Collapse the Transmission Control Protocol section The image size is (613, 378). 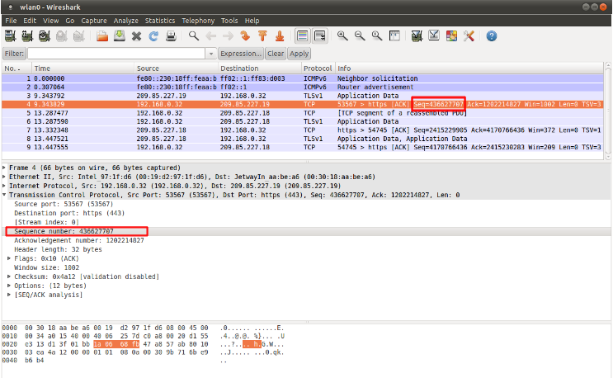coord(5,196)
